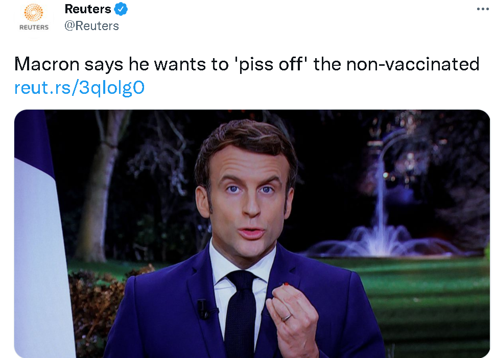The width and height of the screenshot is (495, 358).
Task: Click the orange dotted circle Reuters emblem
Action: (34, 12)
